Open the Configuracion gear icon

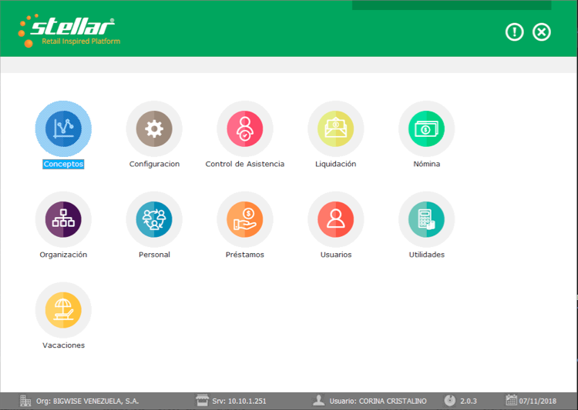pyautogui.click(x=154, y=128)
